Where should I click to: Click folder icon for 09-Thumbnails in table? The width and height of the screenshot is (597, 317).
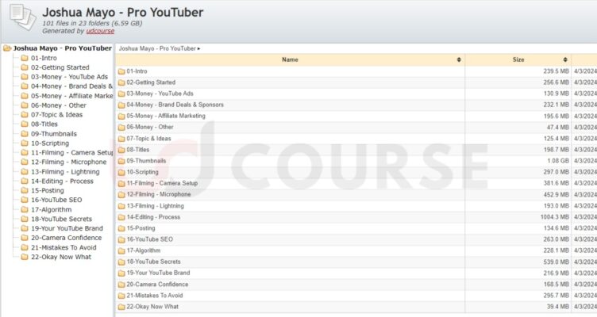click(121, 161)
